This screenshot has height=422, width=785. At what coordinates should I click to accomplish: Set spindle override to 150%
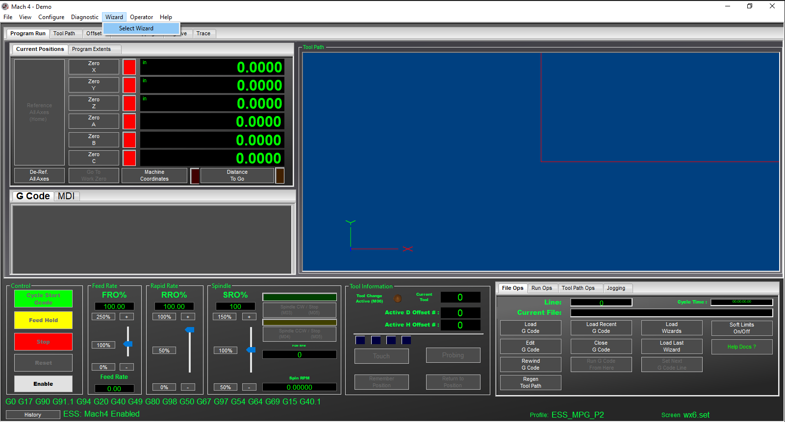pos(225,317)
